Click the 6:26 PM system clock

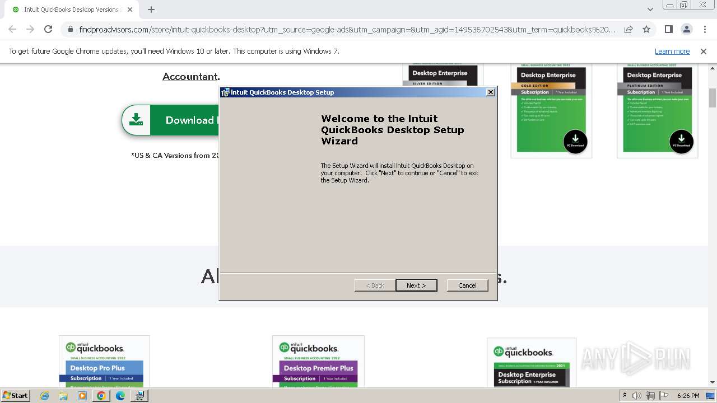(x=688, y=396)
